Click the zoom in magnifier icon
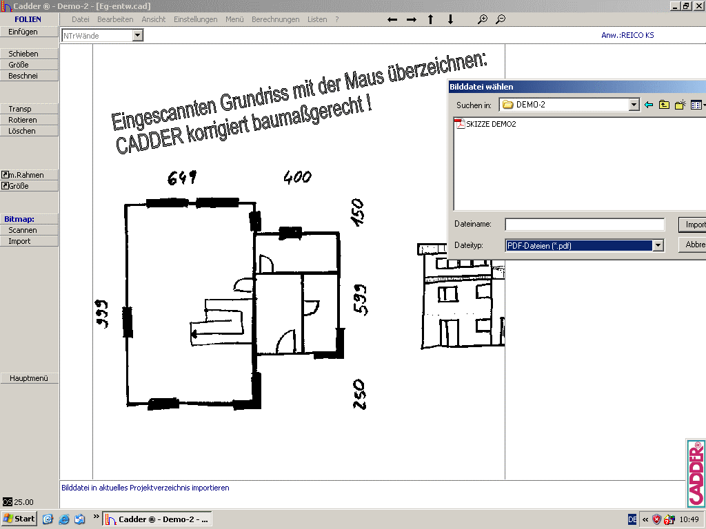The height and width of the screenshot is (529, 706). click(482, 19)
